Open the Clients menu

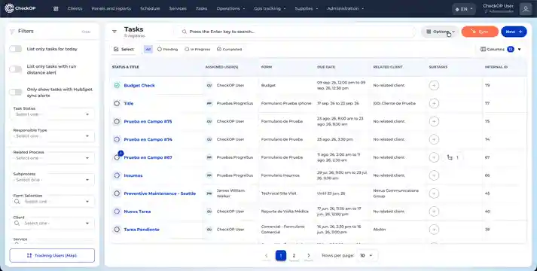(x=75, y=8)
